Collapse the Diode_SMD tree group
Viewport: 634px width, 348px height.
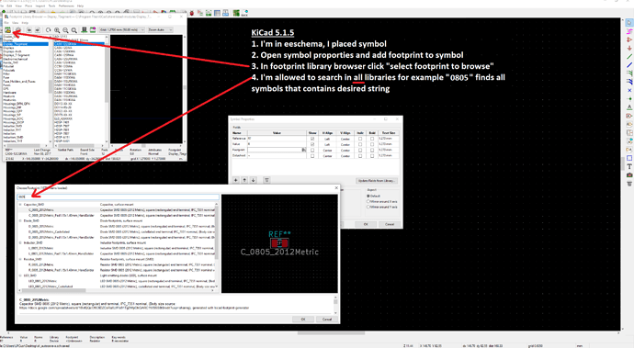click(20, 221)
